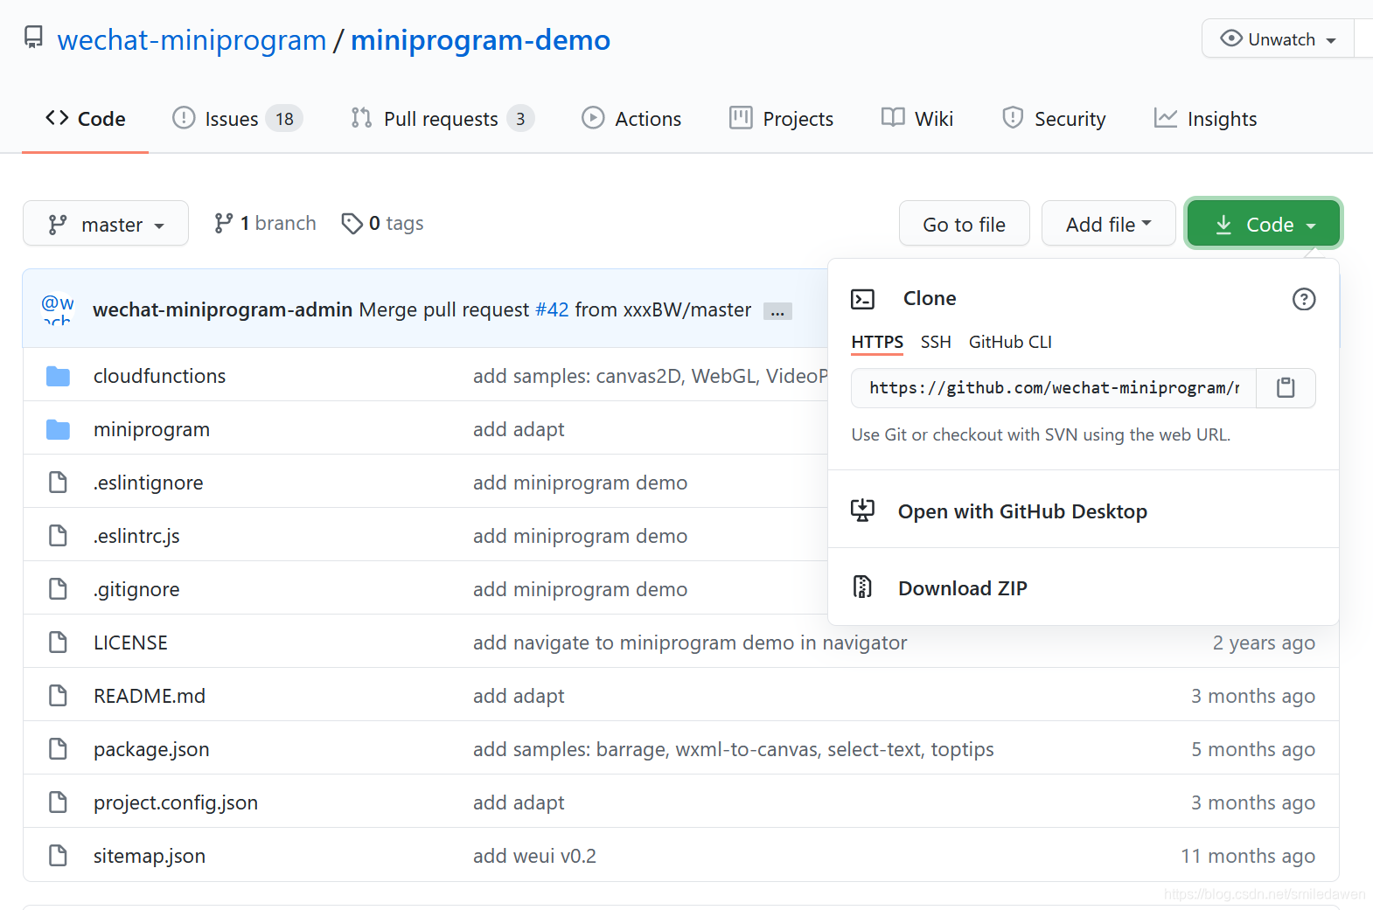Click the package.json file icon

click(58, 749)
